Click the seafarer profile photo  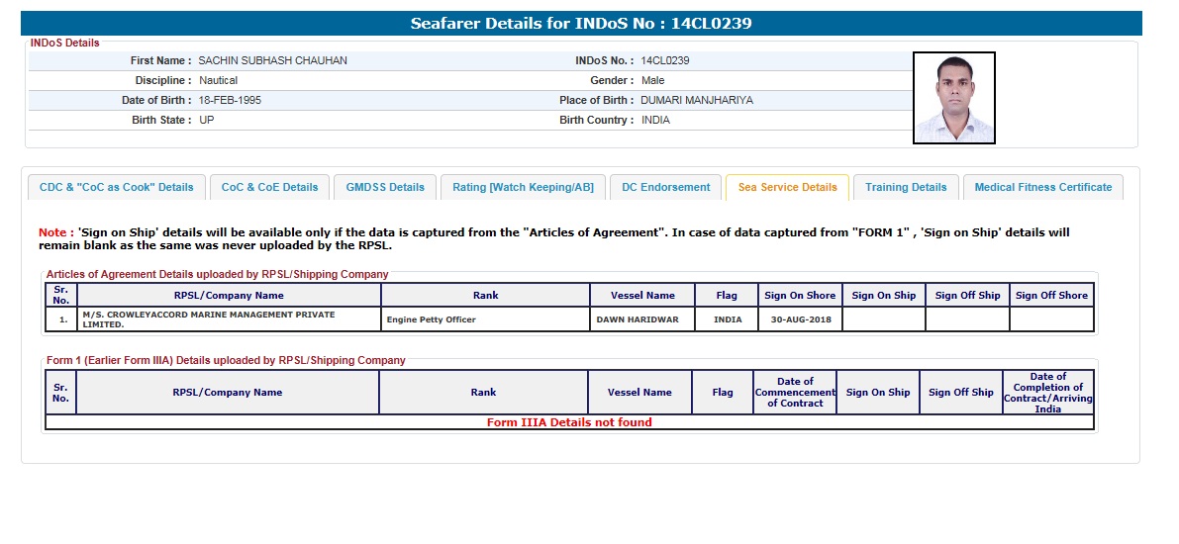953,98
